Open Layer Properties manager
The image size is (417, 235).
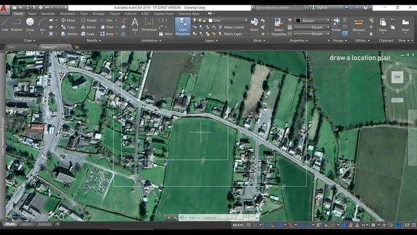[x=182, y=27]
